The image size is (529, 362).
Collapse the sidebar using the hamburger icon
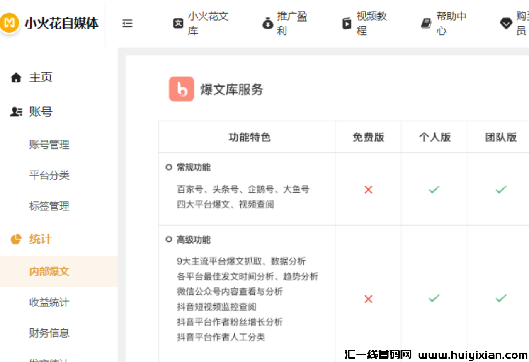[127, 24]
